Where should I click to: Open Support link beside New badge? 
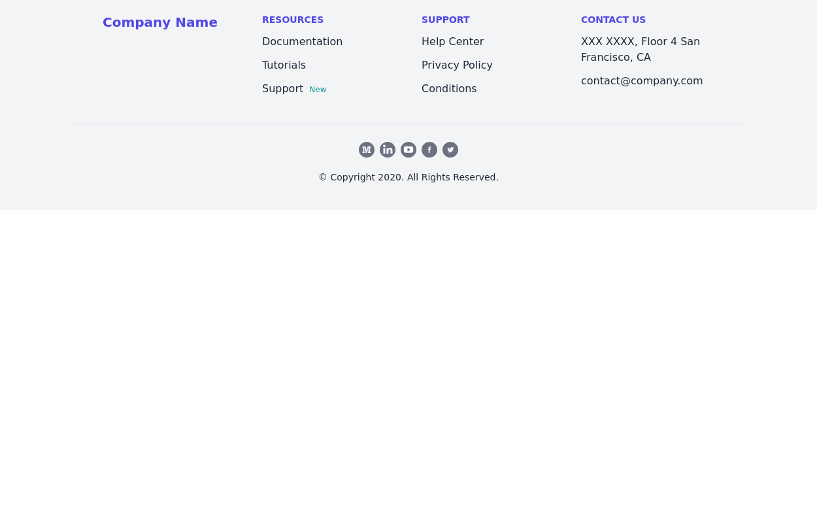282,89
